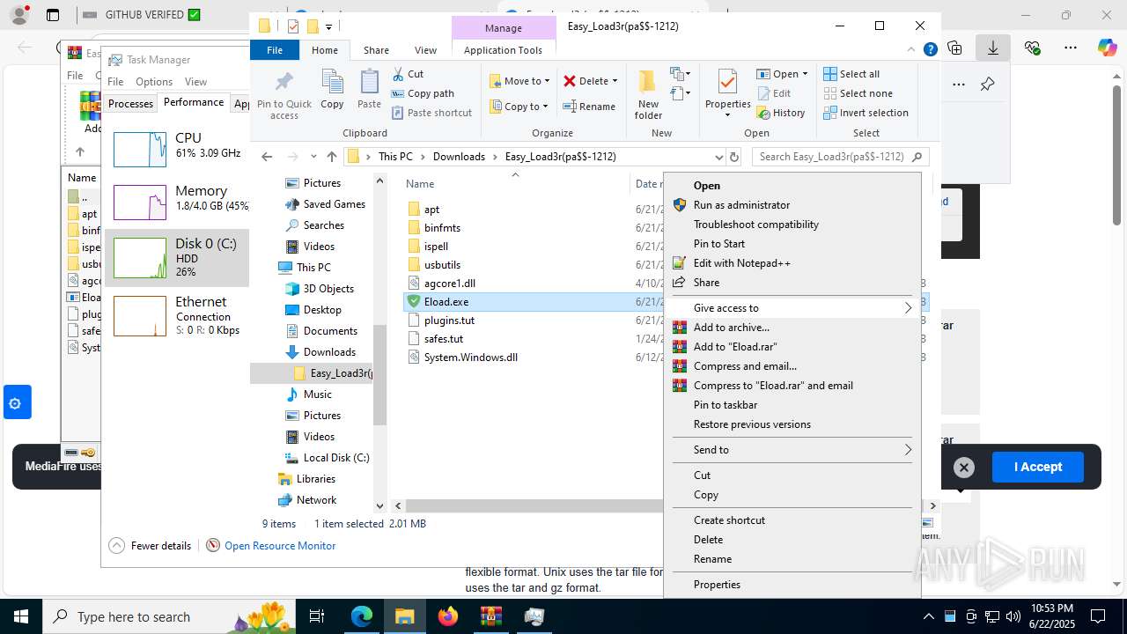Collapse Fewer details in Task Manager
1127x634 pixels.
tap(150, 546)
